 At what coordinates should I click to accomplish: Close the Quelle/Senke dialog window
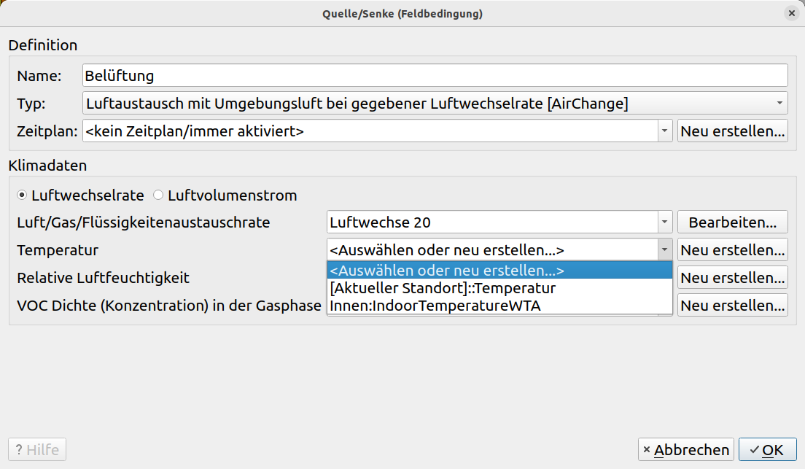(791, 13)
